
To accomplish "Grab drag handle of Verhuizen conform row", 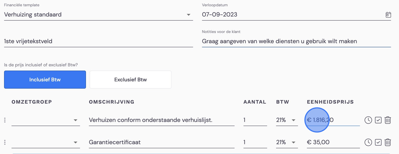I will tap(5, 120).
